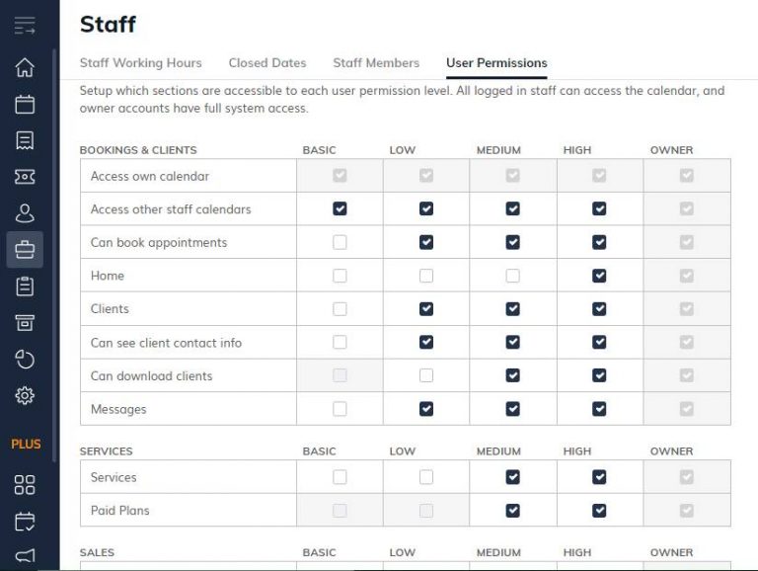Image resolution: width=758 pixels, height=571 pixels.
Task: Open the Staff Members tab
Action: click(x=375, y=62)
